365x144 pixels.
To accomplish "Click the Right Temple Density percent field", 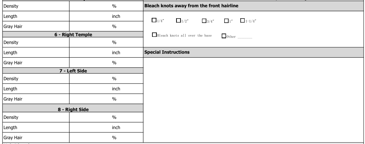I will 106,42.
